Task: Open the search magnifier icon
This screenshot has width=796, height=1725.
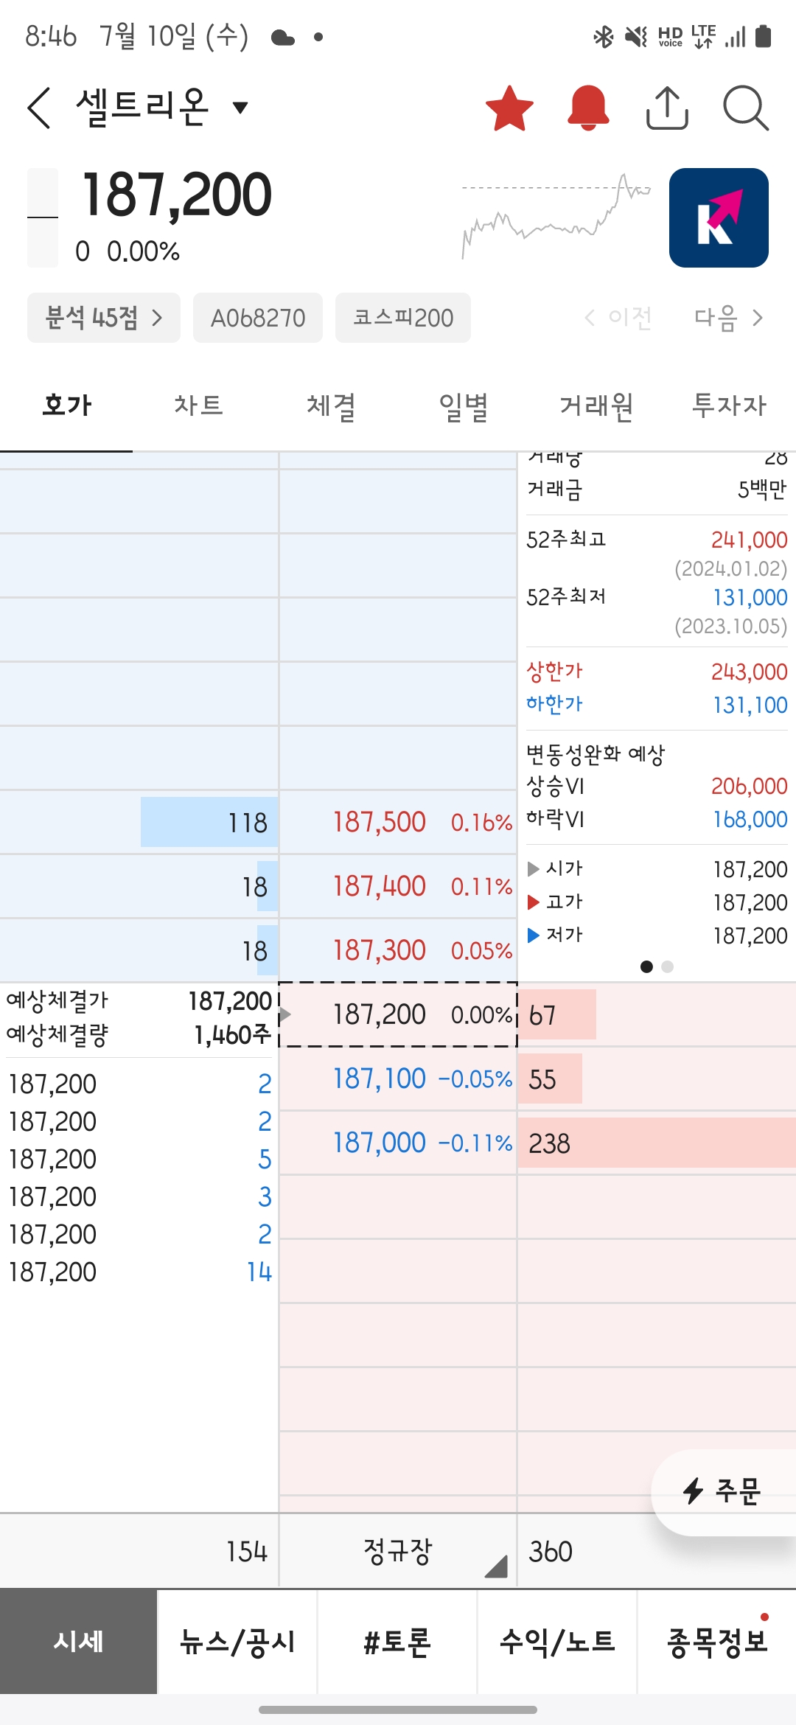Action: tap(746, 108)
